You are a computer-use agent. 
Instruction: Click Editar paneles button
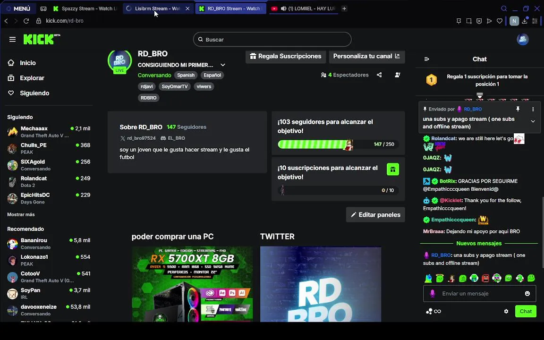(375, 215)
